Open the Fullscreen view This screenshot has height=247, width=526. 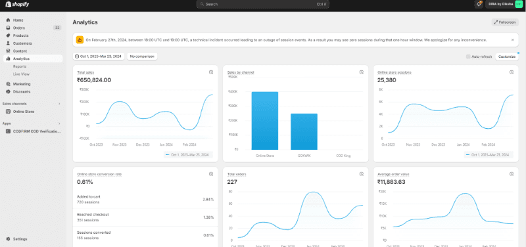[505, 22]
